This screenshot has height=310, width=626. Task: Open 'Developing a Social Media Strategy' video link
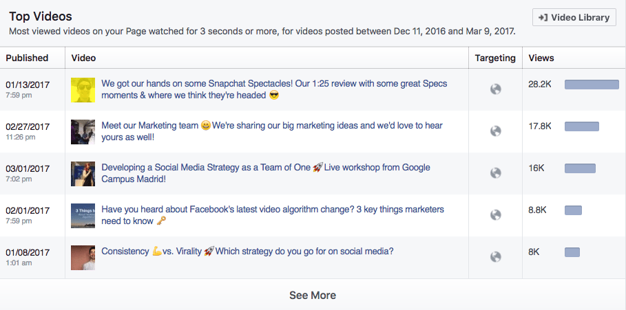266,173
